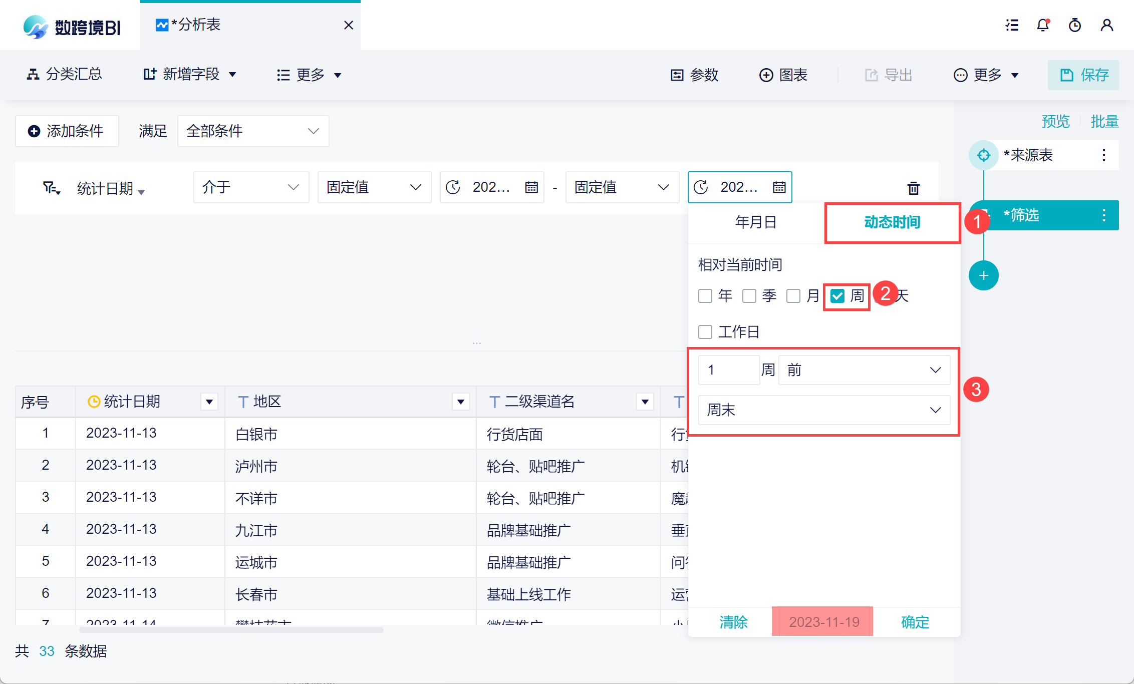Open the 全部条件 dropdown
1134x684 pixels.
(x=253, y=131)
